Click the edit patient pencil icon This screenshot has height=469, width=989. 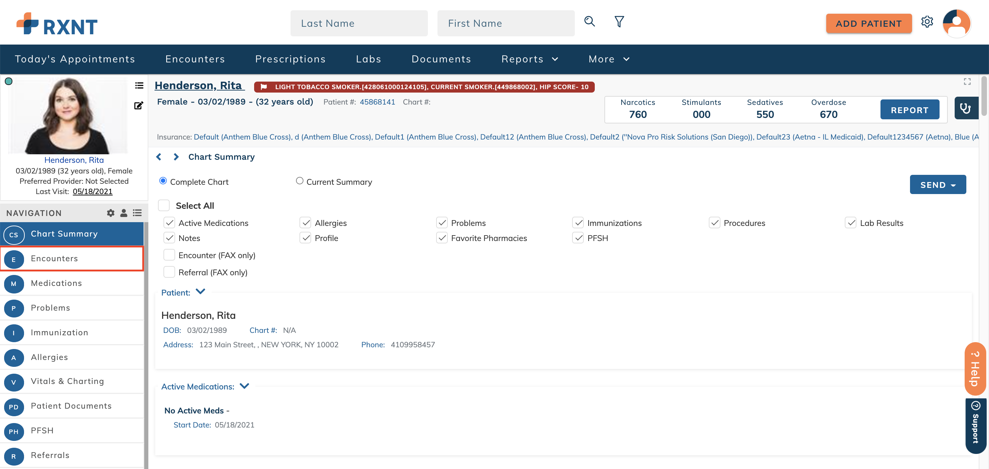[139, 106]
